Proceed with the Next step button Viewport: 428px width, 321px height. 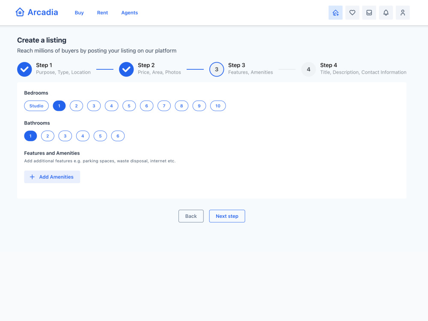click(227, 216)
